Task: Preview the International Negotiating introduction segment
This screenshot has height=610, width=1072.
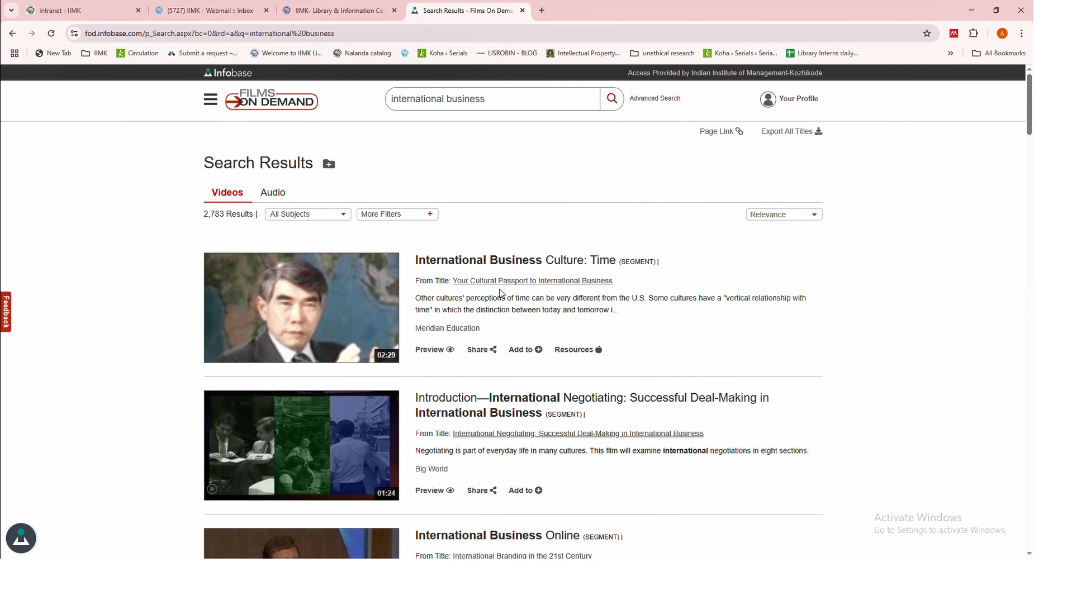Action: coord(434,491)
